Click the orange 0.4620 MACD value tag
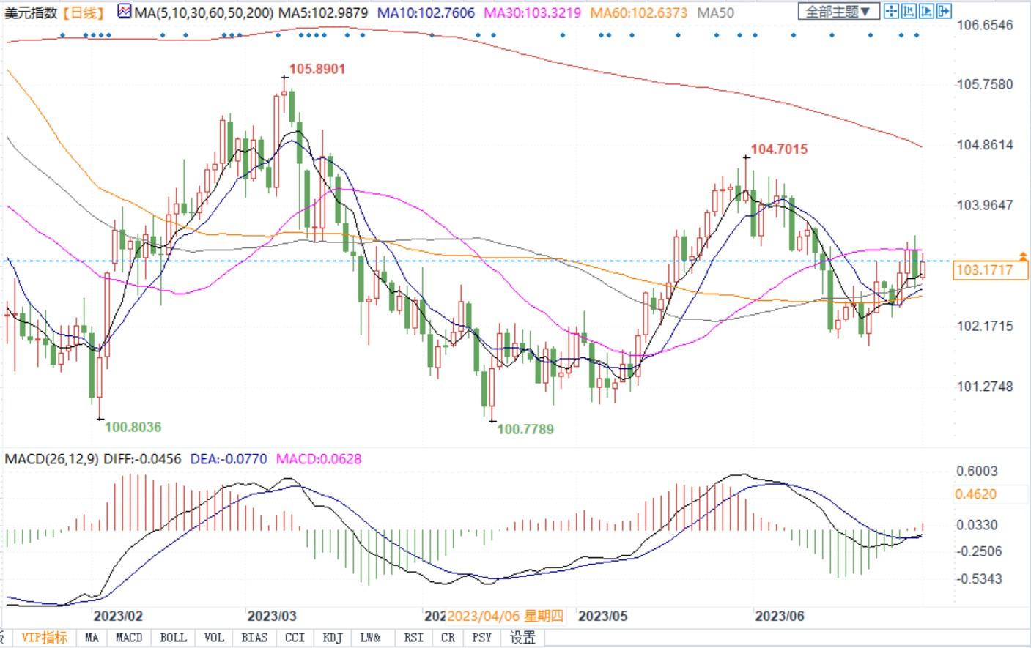1031x648 pixels. click(977, 494)
